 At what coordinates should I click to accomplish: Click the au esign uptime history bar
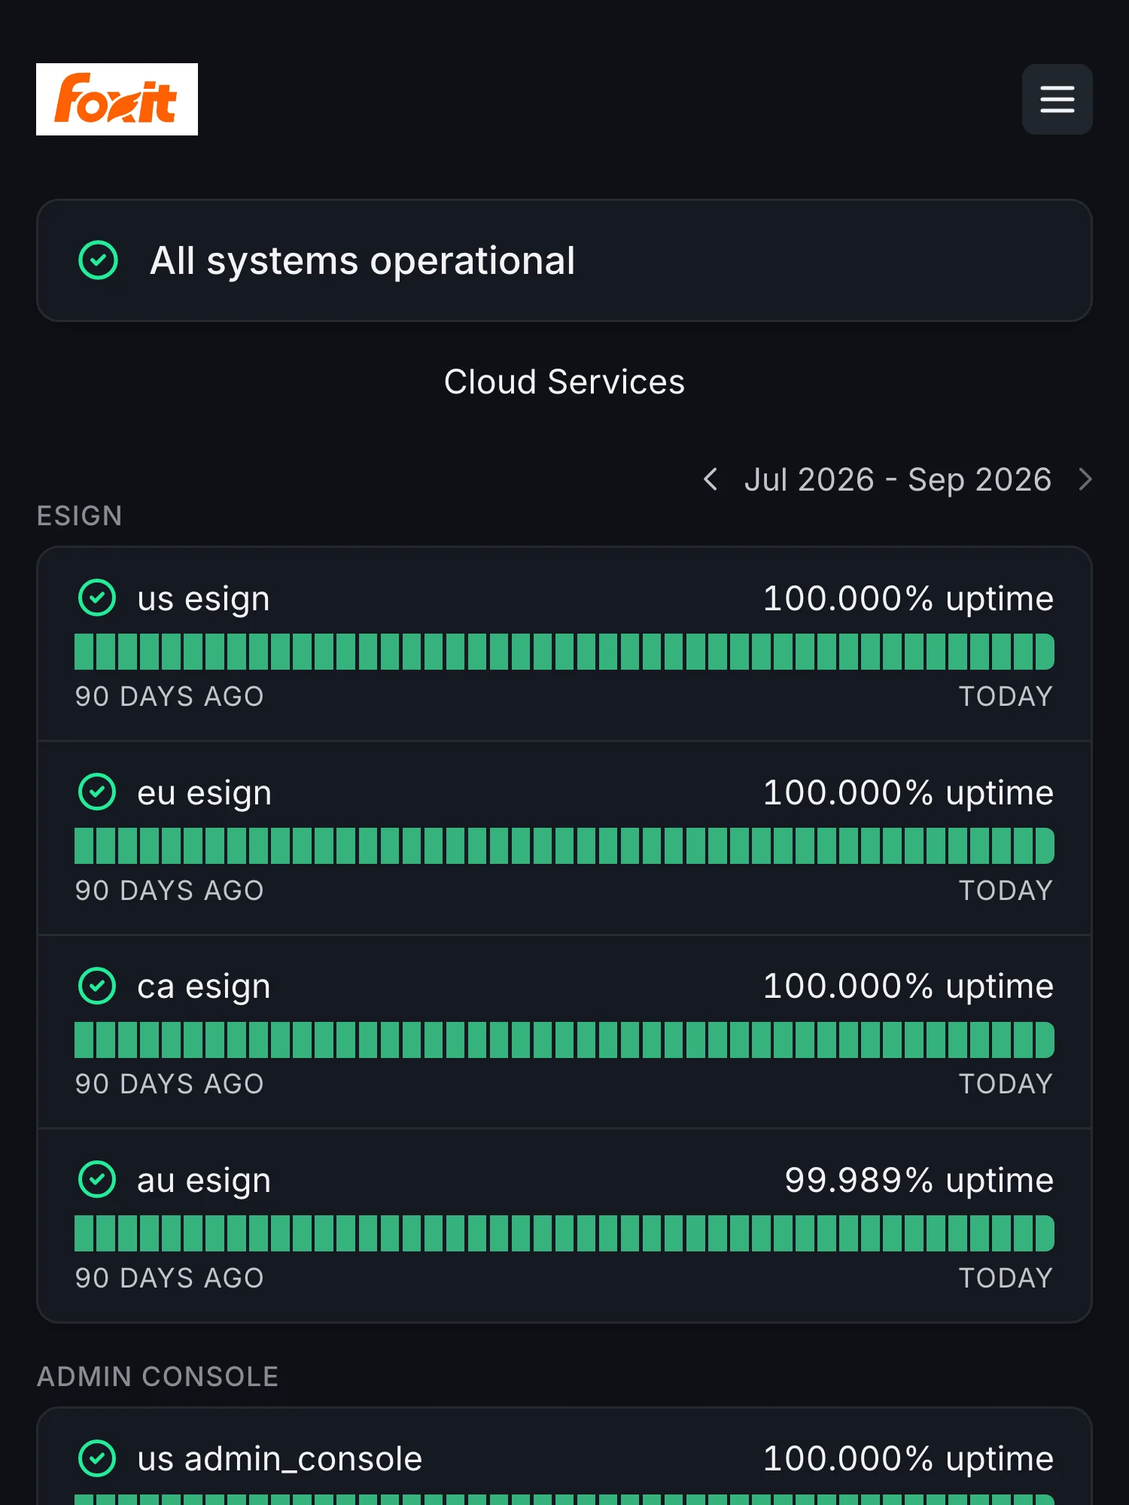(x=564, y=1233)
